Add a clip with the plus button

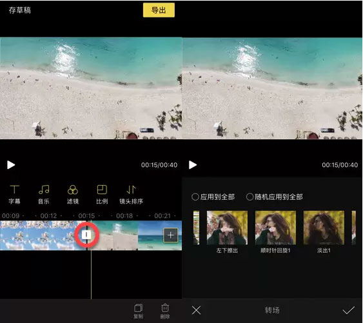(171, 235)
